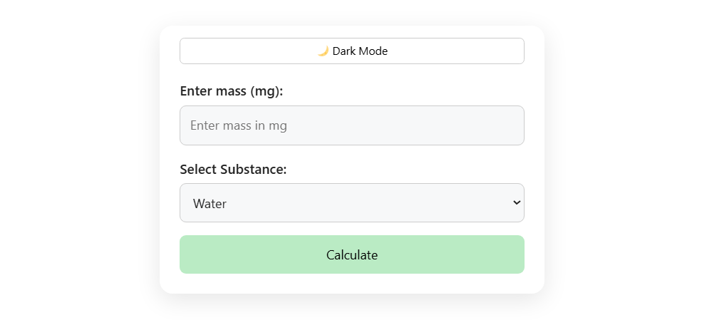Focus the mass input field
Viewport: 702px width, 320px height.
pos(352,125)
